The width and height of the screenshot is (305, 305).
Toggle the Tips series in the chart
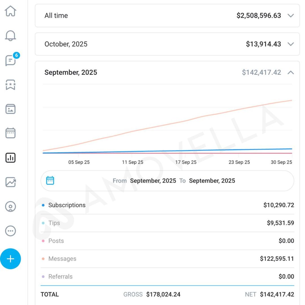point(54,223)
